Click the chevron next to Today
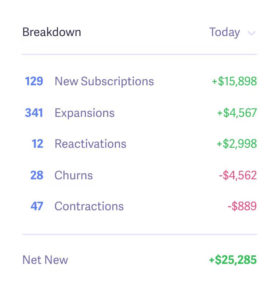279x294 pixels. [x=251, y=33]
